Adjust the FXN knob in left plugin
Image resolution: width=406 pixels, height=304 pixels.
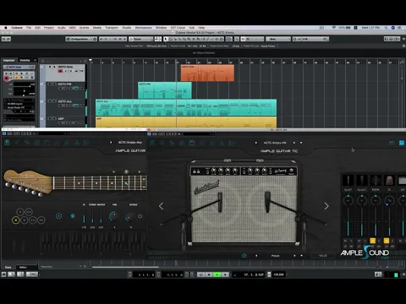pyautogui.click(x=113, y=216)
